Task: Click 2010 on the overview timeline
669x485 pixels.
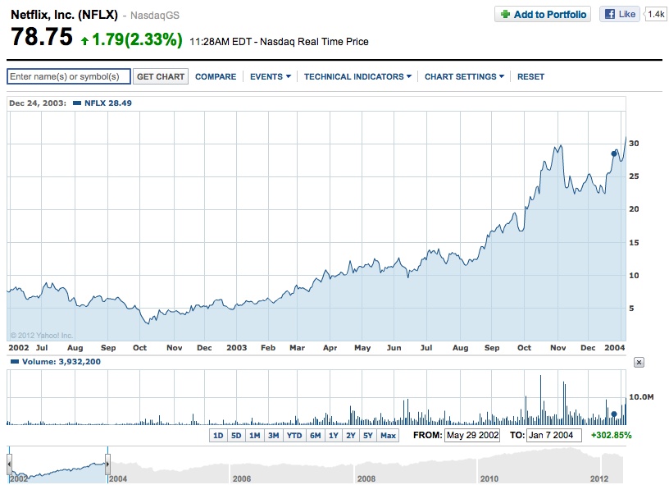Action: point(489,478)
